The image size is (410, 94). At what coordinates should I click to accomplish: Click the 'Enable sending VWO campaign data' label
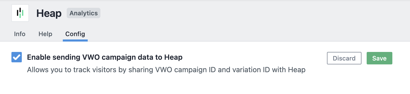[x=105, y=57]
